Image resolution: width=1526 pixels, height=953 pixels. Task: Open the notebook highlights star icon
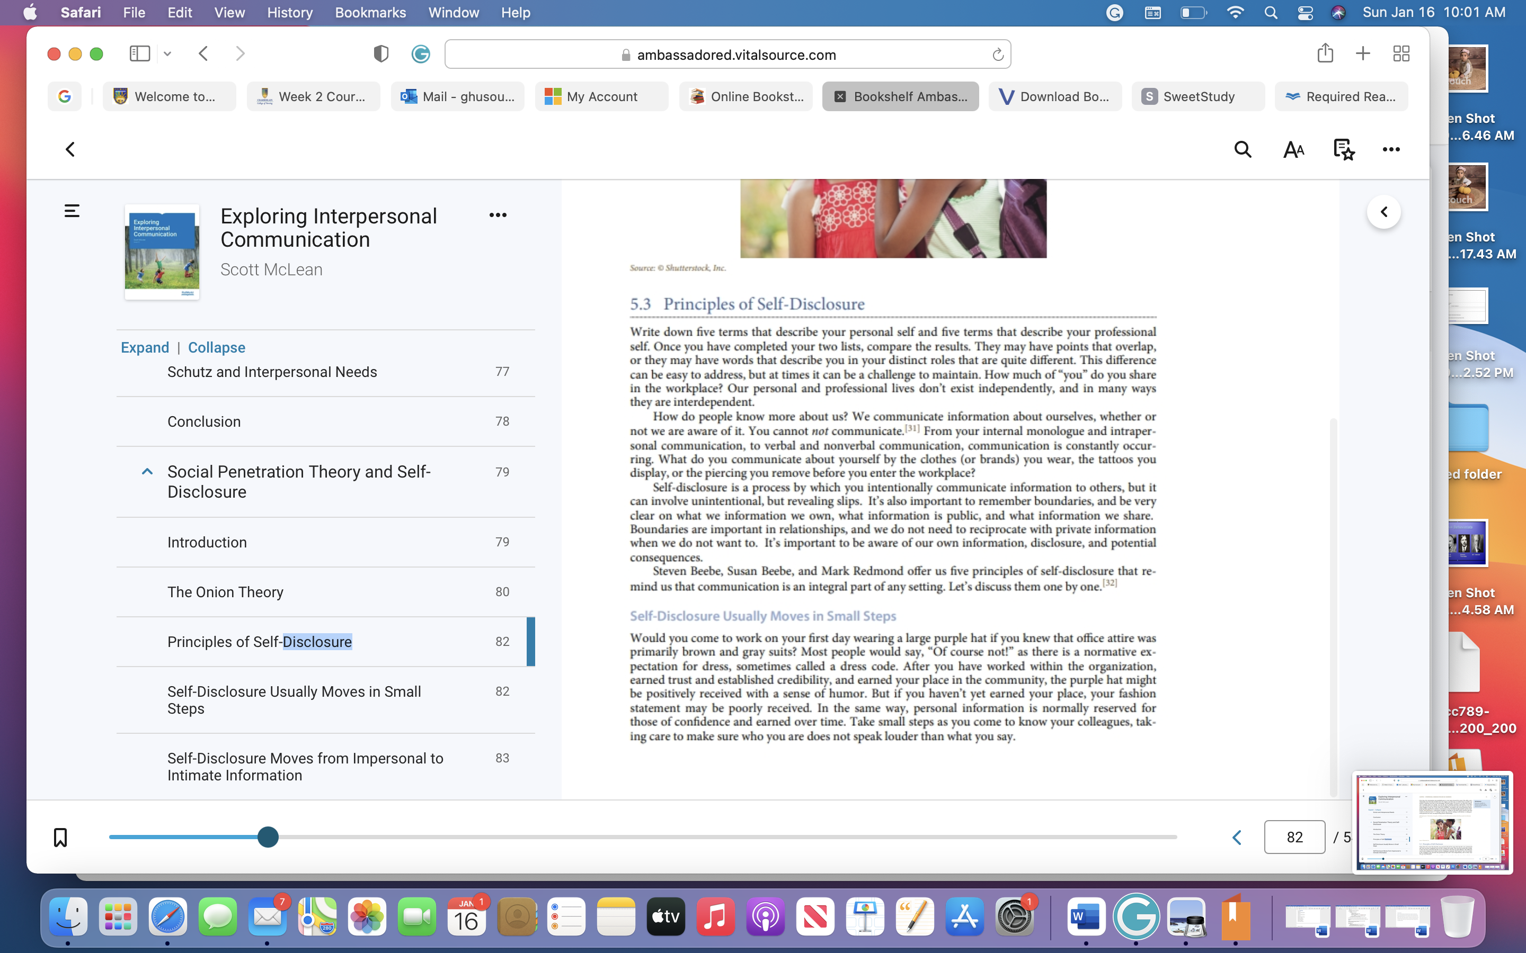point(1344,149)
